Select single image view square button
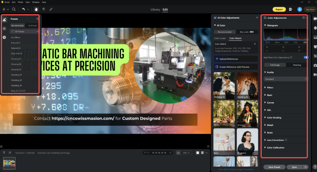The height and width of the screenshot is (172, 317). [198, 153]
